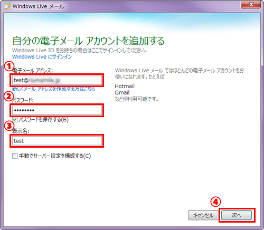Image resolution: width=264 pixels, height=230 pixels.
Task: Click the Hotmail text in the description
Action: 125,86
